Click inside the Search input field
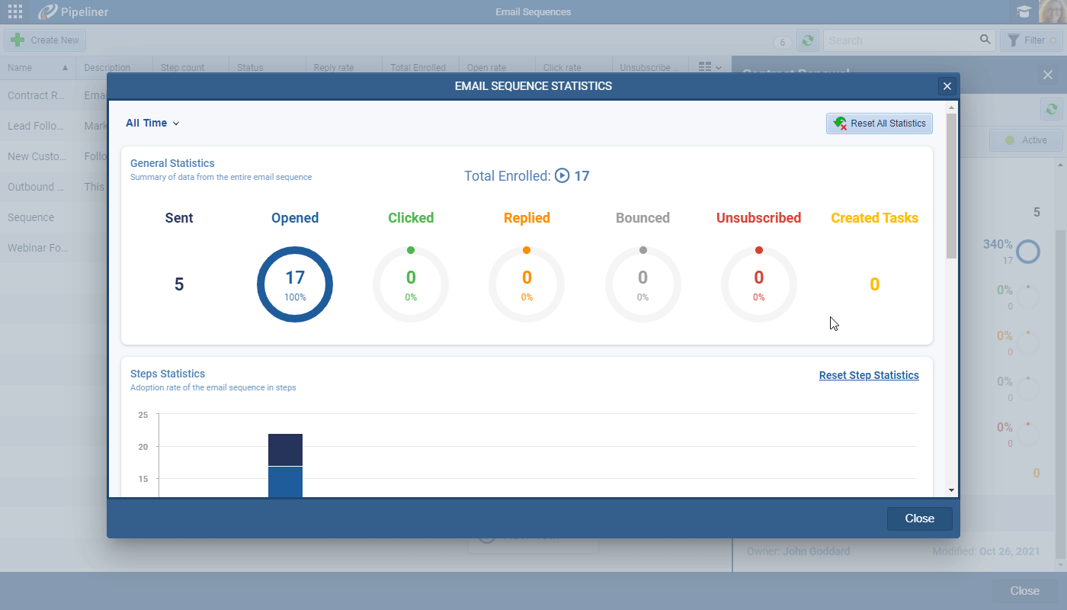 tap(899, 40)
